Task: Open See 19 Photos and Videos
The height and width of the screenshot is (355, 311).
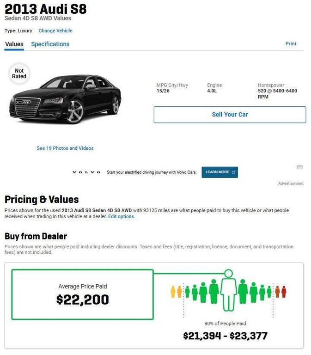Action: 65,148
